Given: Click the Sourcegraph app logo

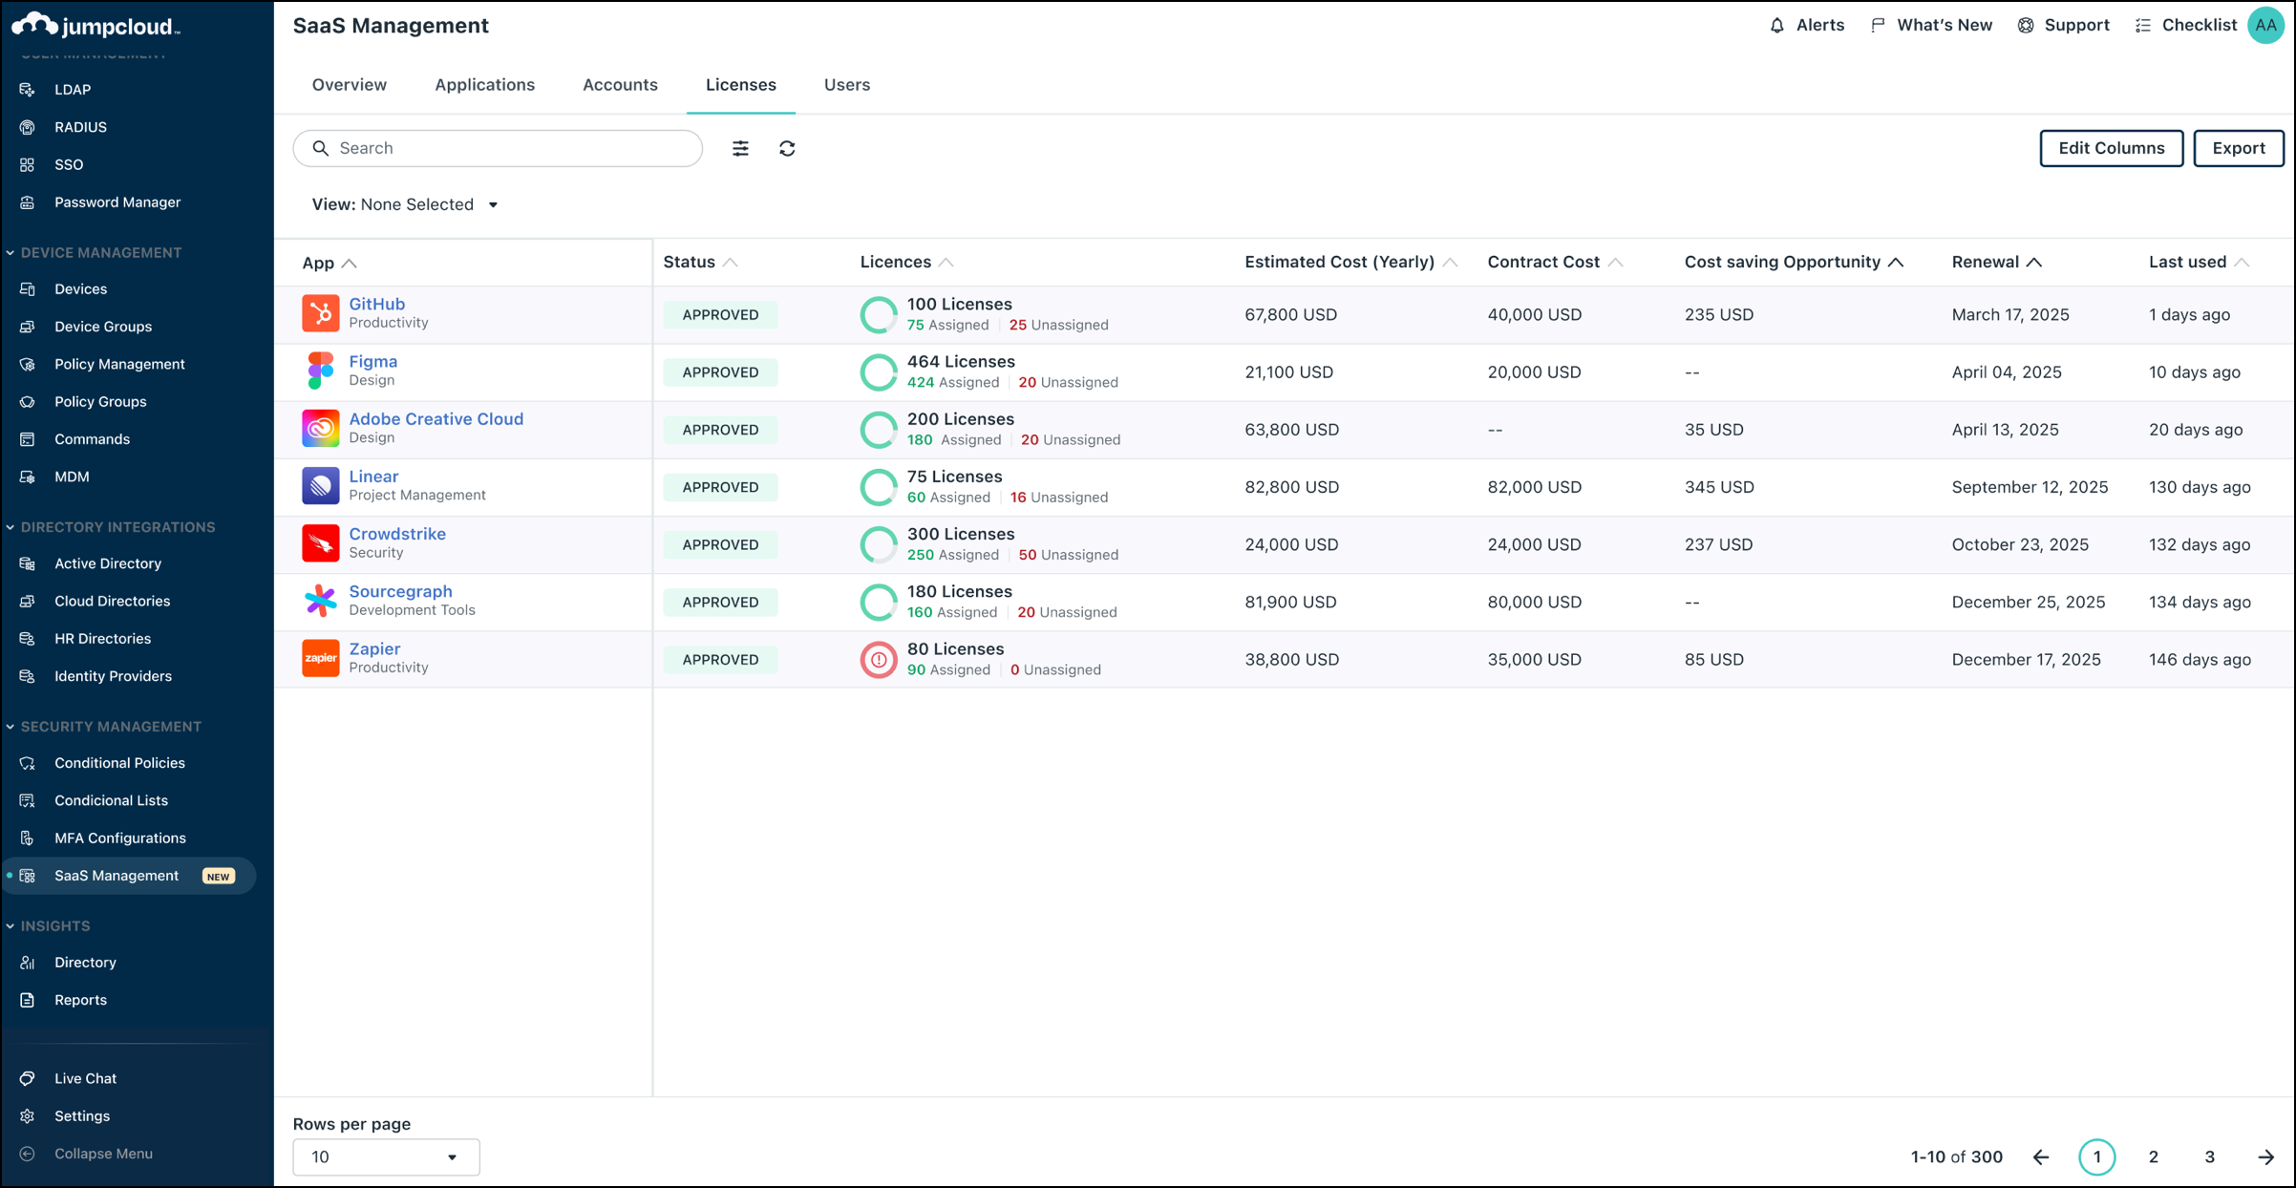Looking at the screenshot, I should tap(321, 600).
